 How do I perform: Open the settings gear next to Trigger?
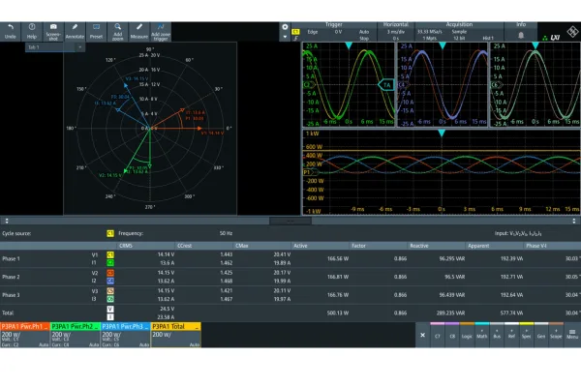tap(285, 27)
